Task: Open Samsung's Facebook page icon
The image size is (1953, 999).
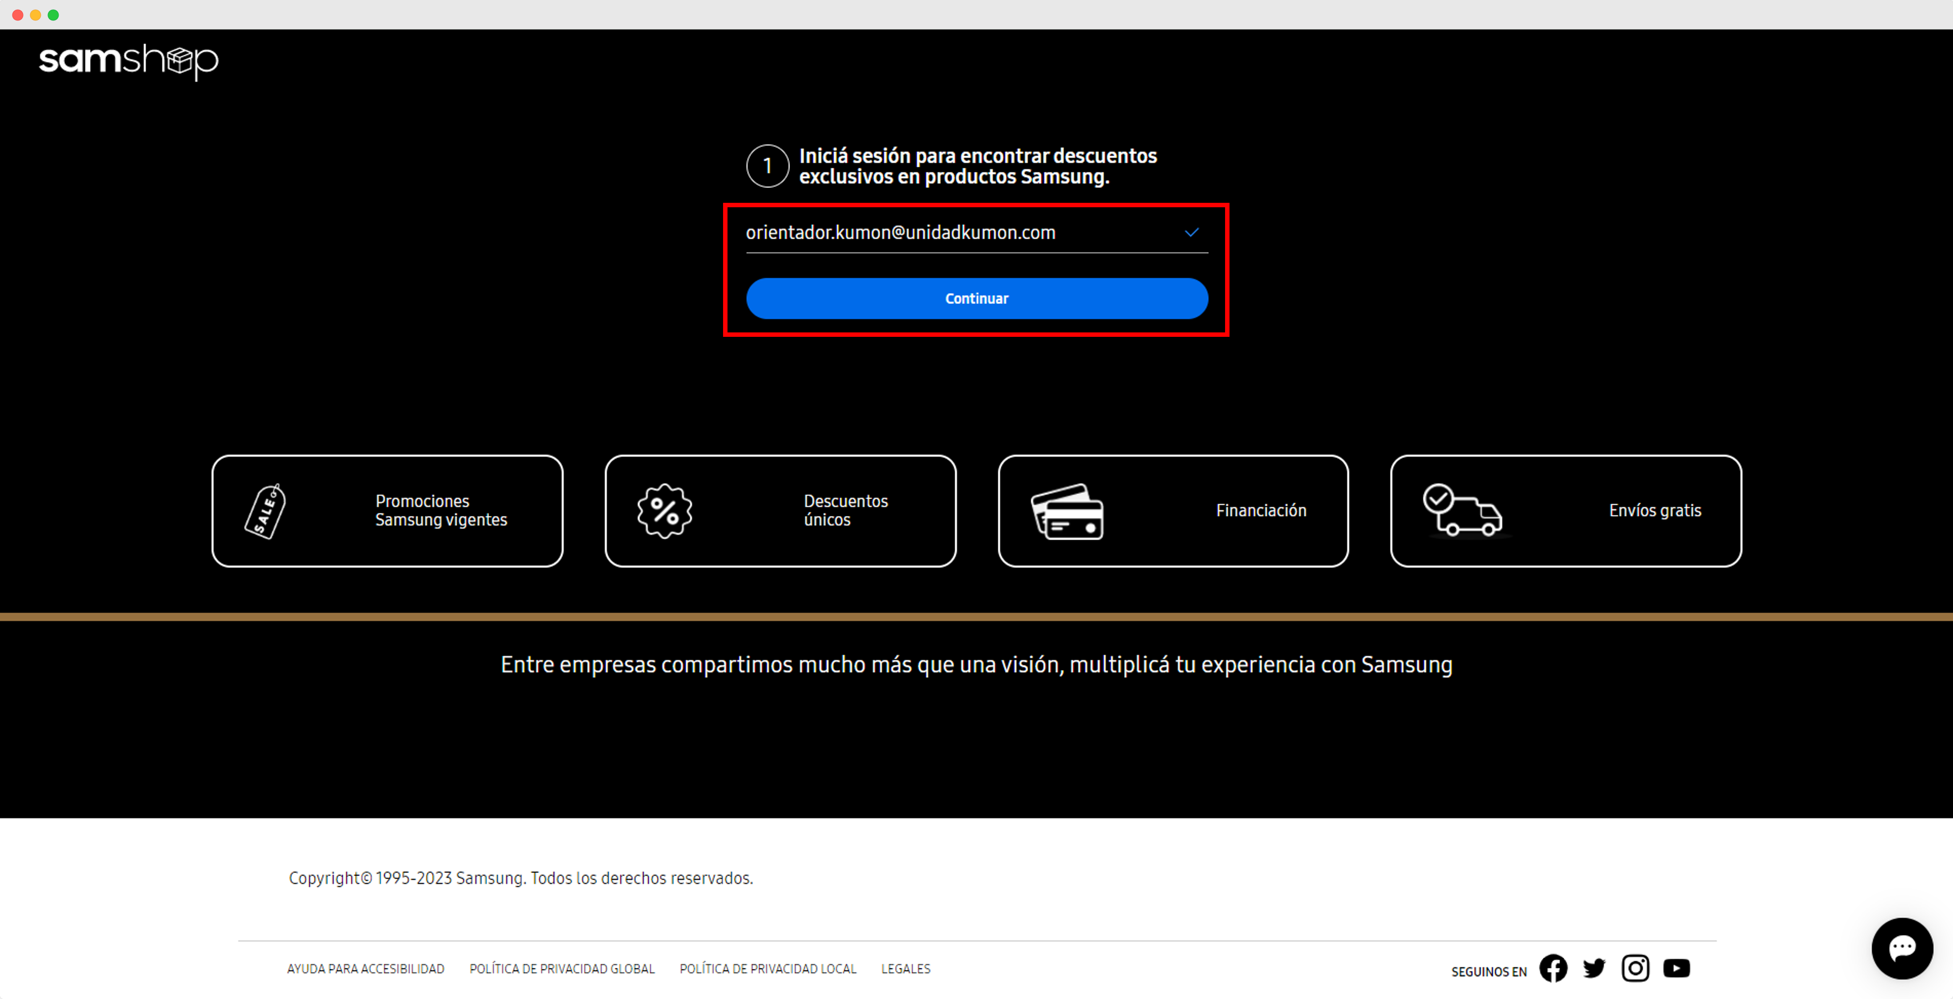Action: tap(1553, 968)
